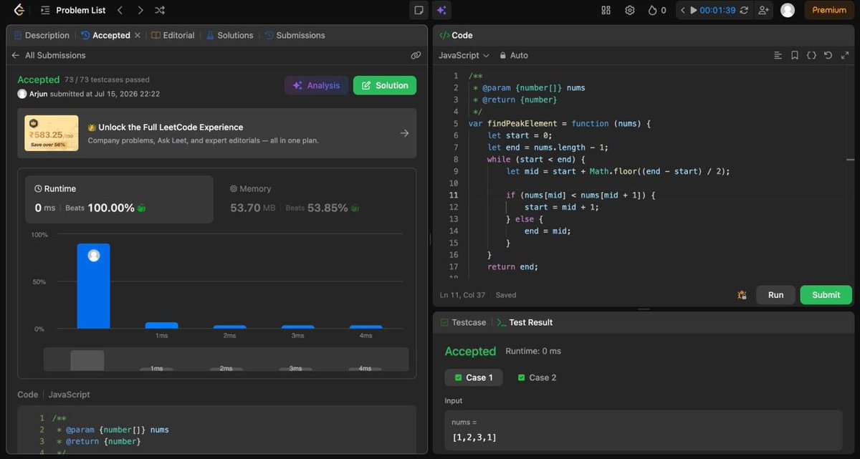Click the debugger bug icon near Run
Viewport: 860px width, 459px height.
tap(742, 295)
